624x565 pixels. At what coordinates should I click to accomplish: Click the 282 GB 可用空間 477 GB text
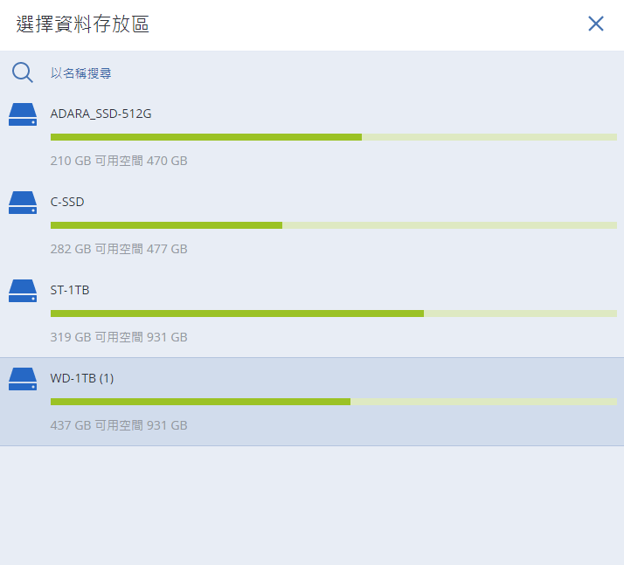click(x=119, y=249)
